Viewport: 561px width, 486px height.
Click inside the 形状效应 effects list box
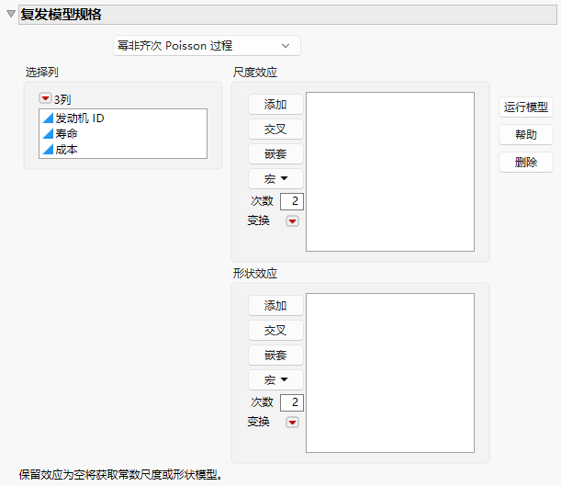[x=390, y=373]
